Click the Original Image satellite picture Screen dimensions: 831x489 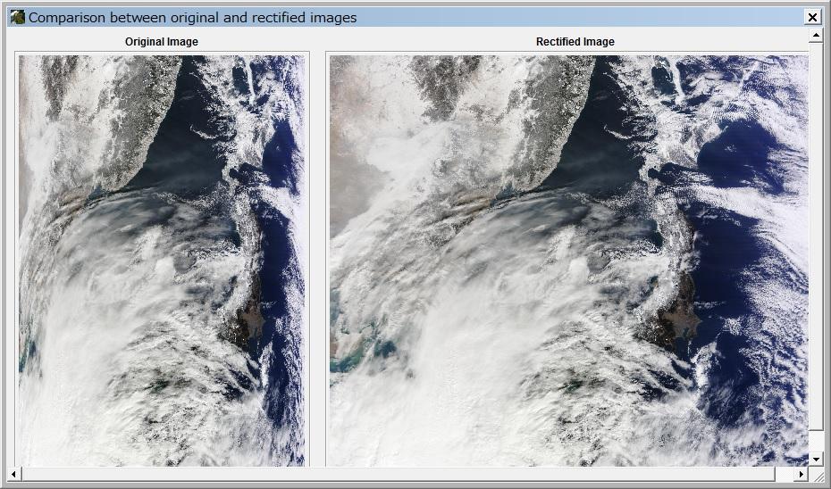click(162, 261)
